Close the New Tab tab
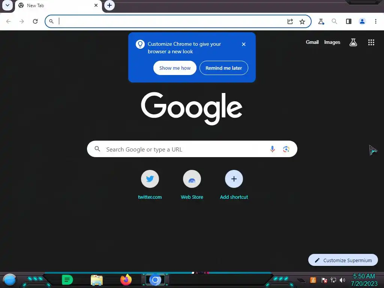 click(96, 5)
